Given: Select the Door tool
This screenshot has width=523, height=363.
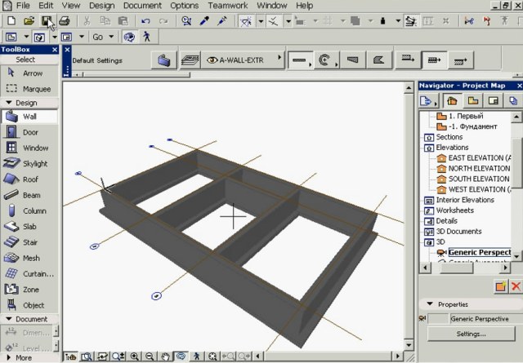Looking at the screenshot, I should pyautogui.click(x=29, y=132).
